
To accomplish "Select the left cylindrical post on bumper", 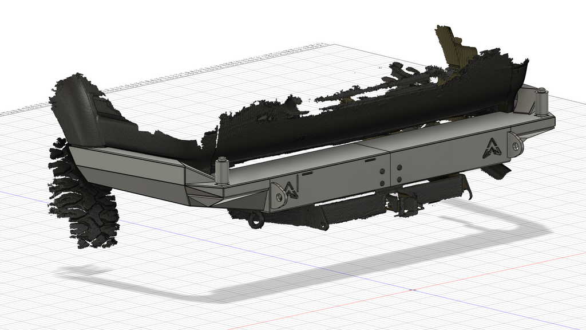I will tap(222, 171).
